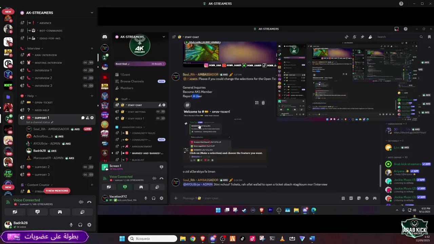Screen dimensions: 434x244
Task: Click the Windows Start button on taskbar
Action: pos(122,239)
